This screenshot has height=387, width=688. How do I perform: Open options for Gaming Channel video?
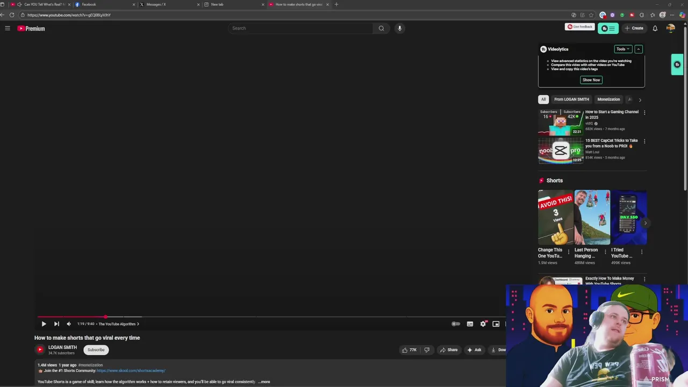(x=644, y=112)
